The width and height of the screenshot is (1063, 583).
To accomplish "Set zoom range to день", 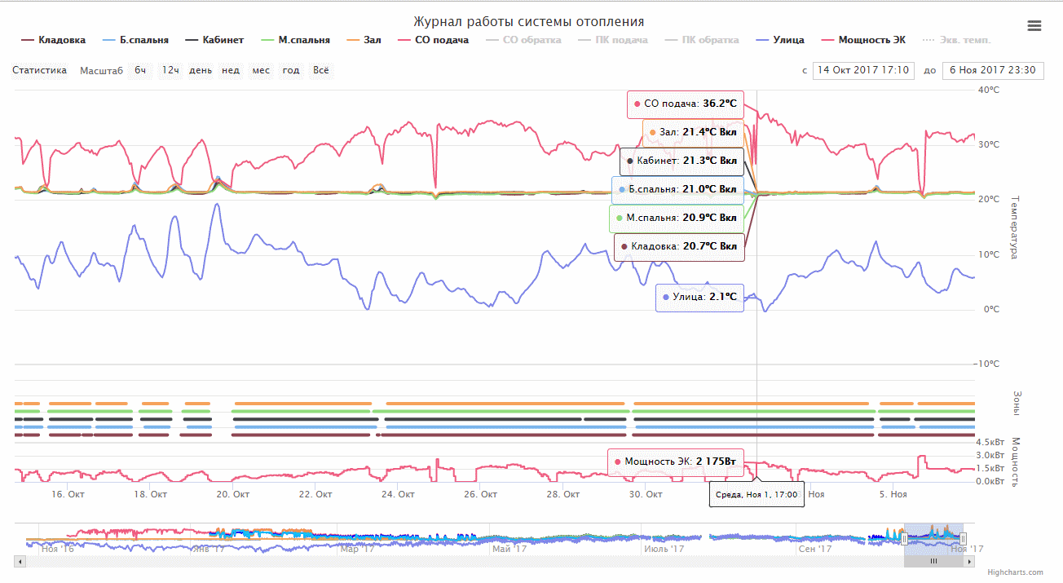I will (x=201, y=70).
